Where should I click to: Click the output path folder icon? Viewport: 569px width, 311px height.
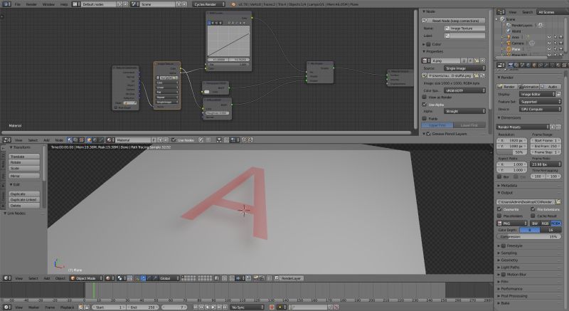pos(558,202)
